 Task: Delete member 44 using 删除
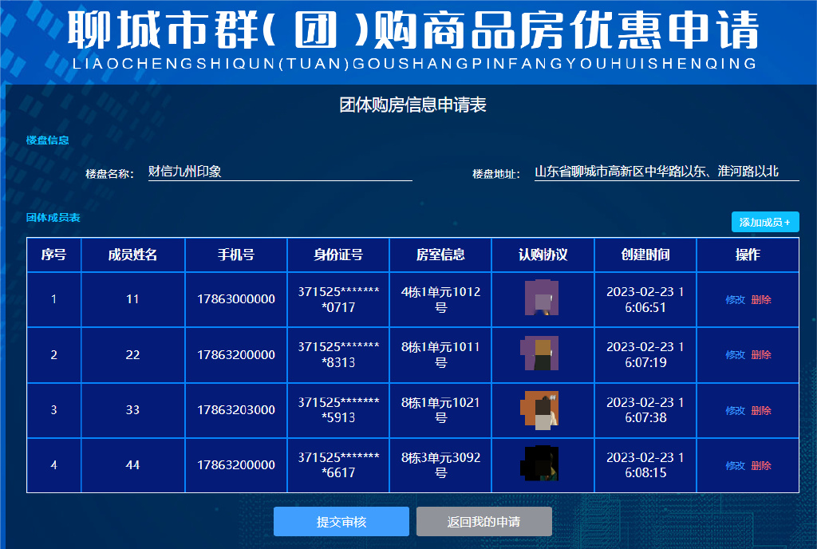click(761, 465)
